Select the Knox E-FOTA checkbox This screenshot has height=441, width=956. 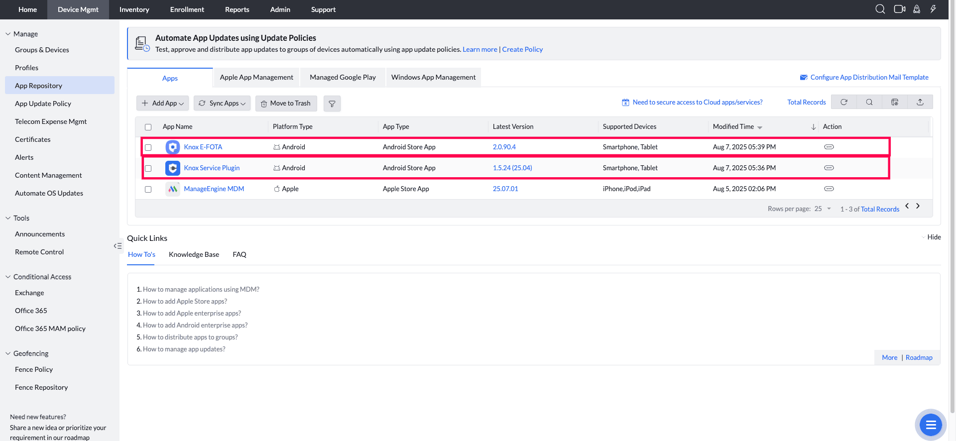click(148, 147)
